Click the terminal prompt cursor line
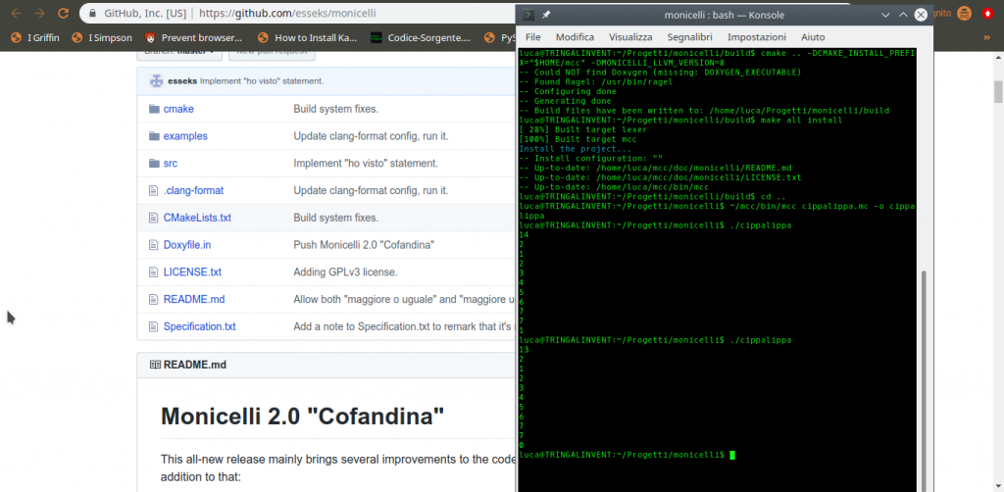1004x492 pixels. point(627,454)
